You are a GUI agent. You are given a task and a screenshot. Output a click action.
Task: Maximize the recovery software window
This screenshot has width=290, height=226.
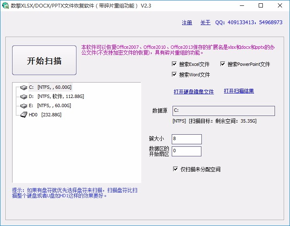point(261,5)
